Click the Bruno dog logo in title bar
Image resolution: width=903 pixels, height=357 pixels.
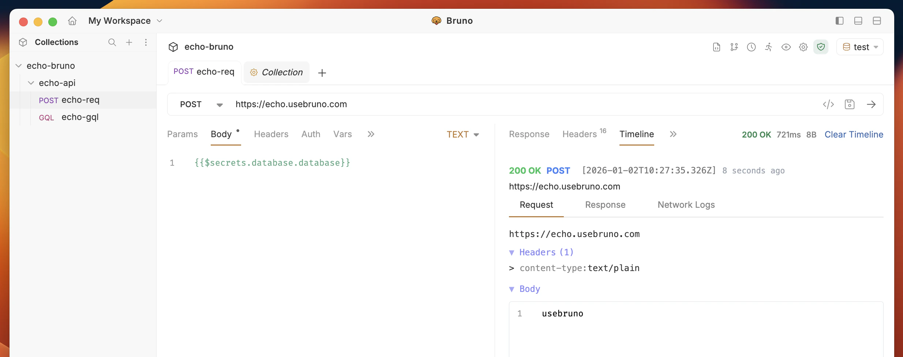pyautogui.click(x=436, y=21)
